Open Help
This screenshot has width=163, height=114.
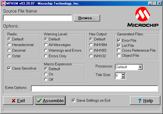tap(145, 101)
